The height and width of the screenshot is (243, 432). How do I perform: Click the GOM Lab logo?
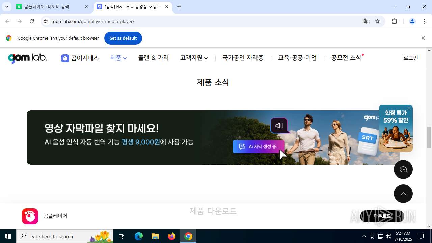pos(28,58)
